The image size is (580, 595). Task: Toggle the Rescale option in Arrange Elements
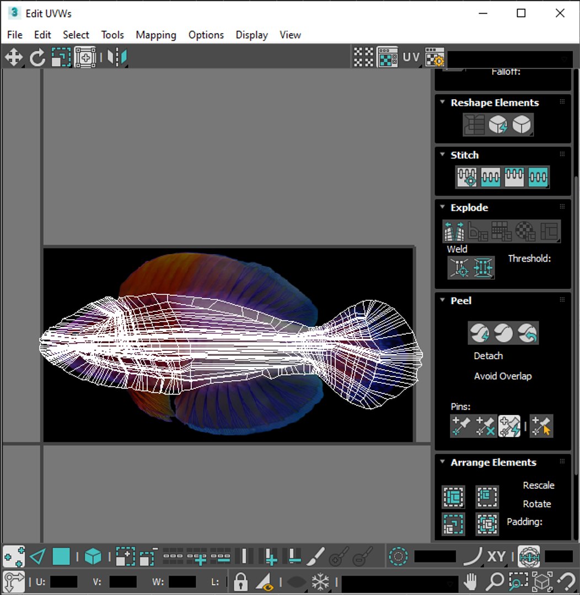(x=538, y=485)
